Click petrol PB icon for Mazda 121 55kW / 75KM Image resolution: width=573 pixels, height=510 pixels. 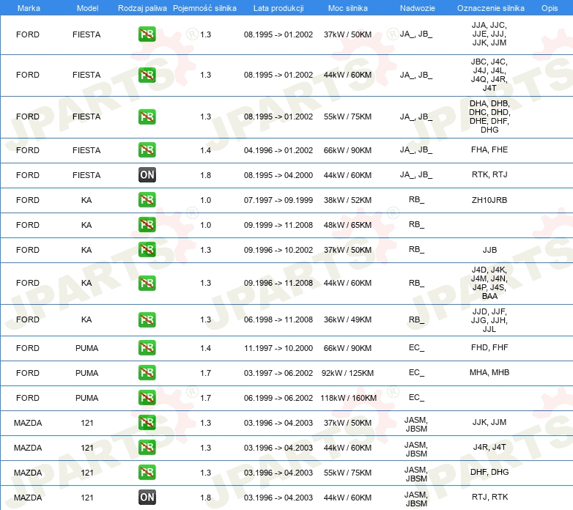(147, 473)
